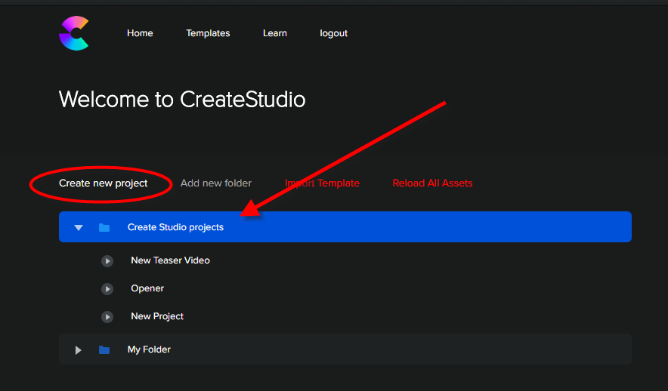
Task: Select the New Project entry
Action: click(x=157, y=316)
